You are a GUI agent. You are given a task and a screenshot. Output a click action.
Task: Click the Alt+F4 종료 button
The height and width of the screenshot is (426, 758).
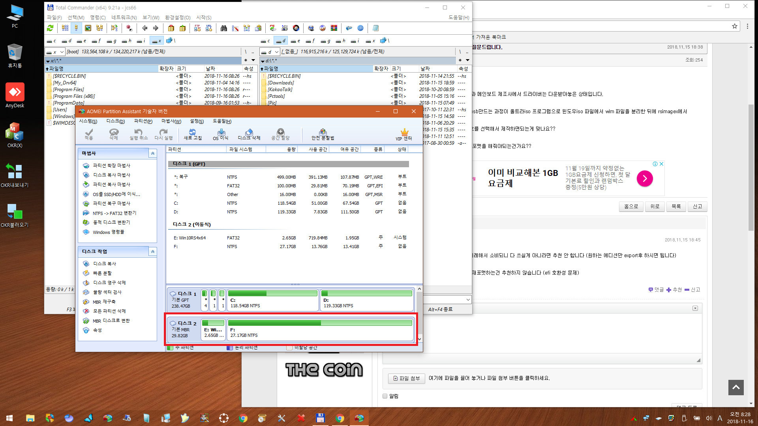coord(440,309)
